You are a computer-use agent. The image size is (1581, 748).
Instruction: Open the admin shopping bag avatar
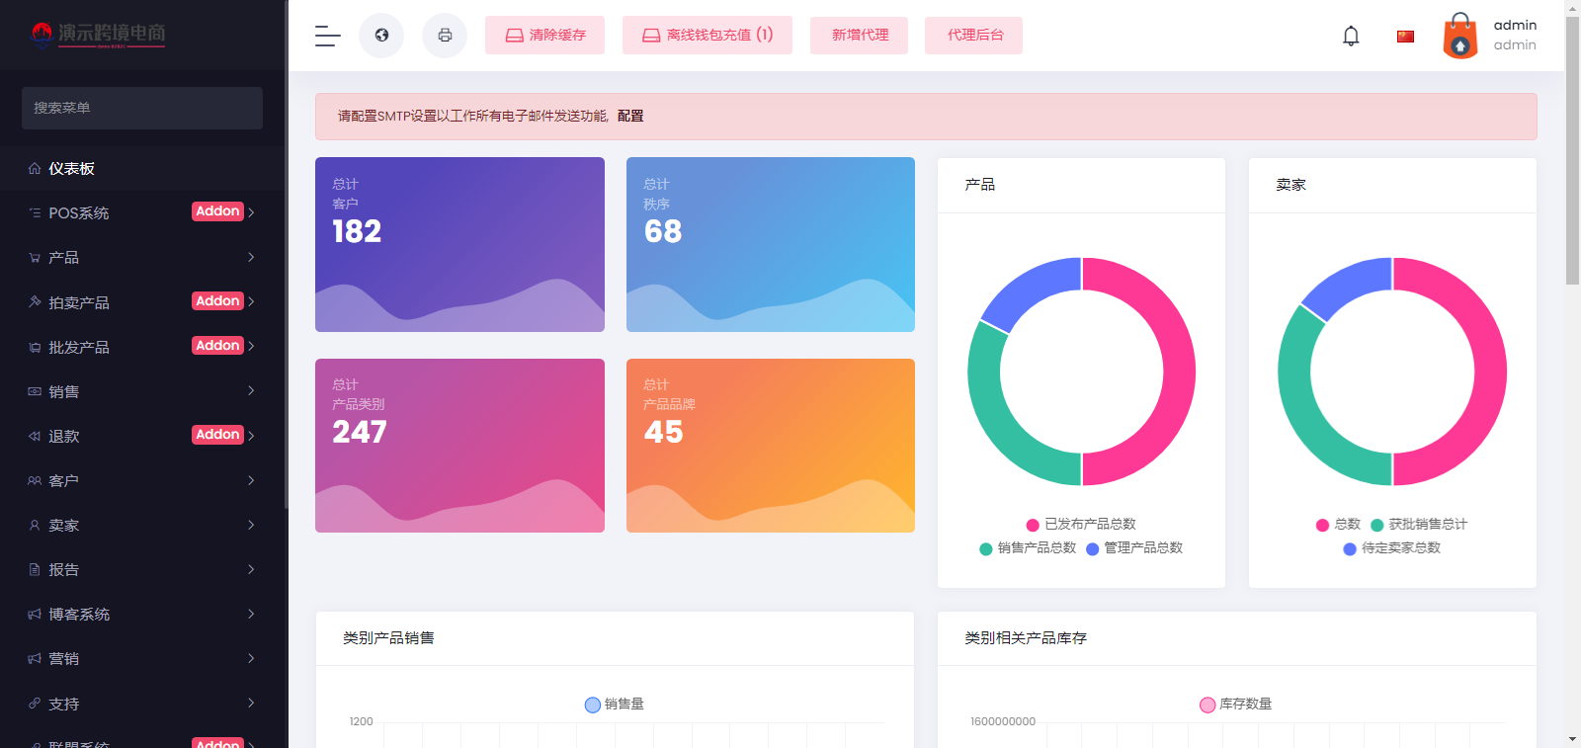click(1459, 37)
